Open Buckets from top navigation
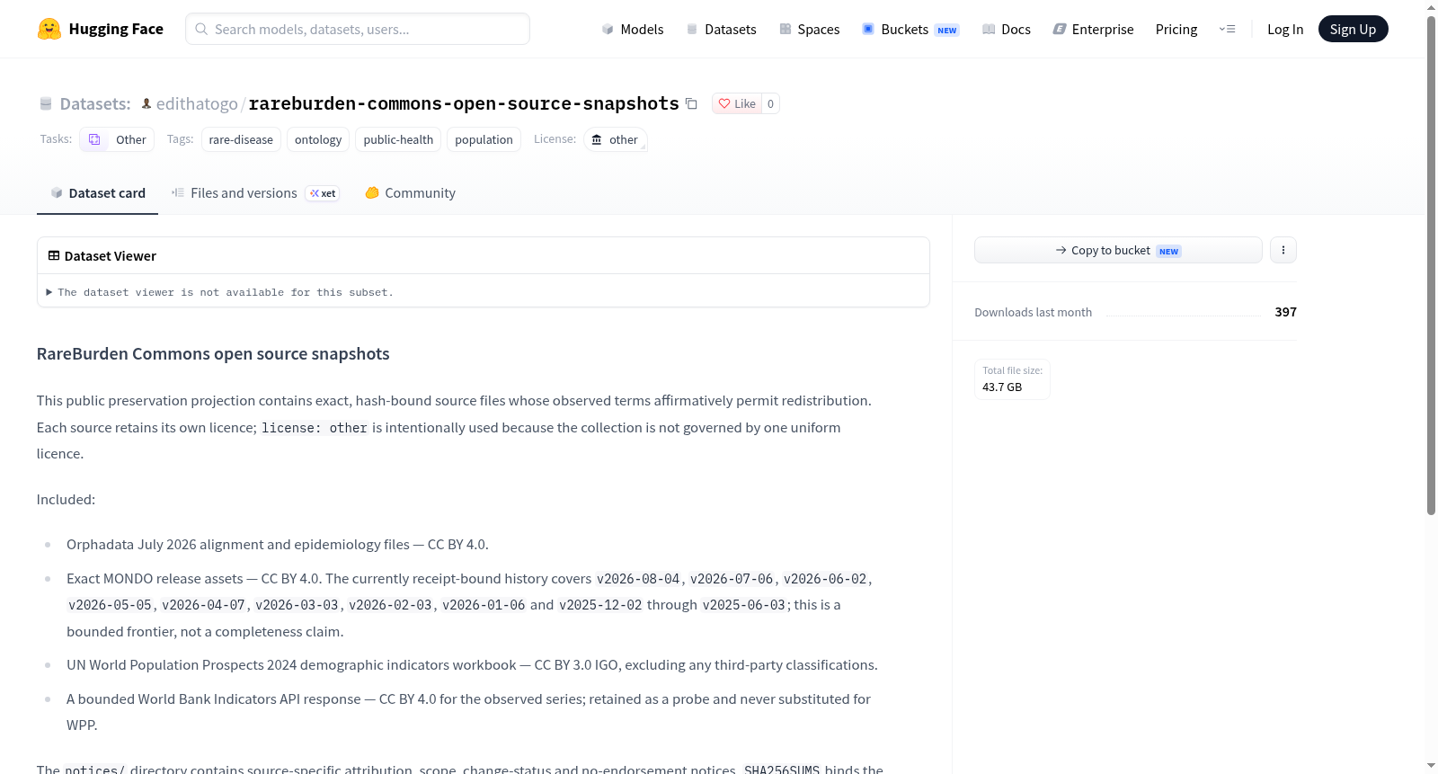The image size is (1438, 774). click(x=910, y=29)
